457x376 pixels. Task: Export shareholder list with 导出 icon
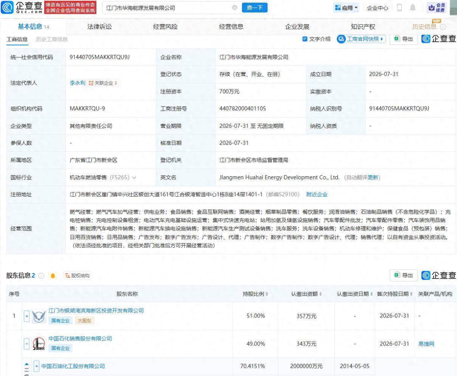pos(404,275)
